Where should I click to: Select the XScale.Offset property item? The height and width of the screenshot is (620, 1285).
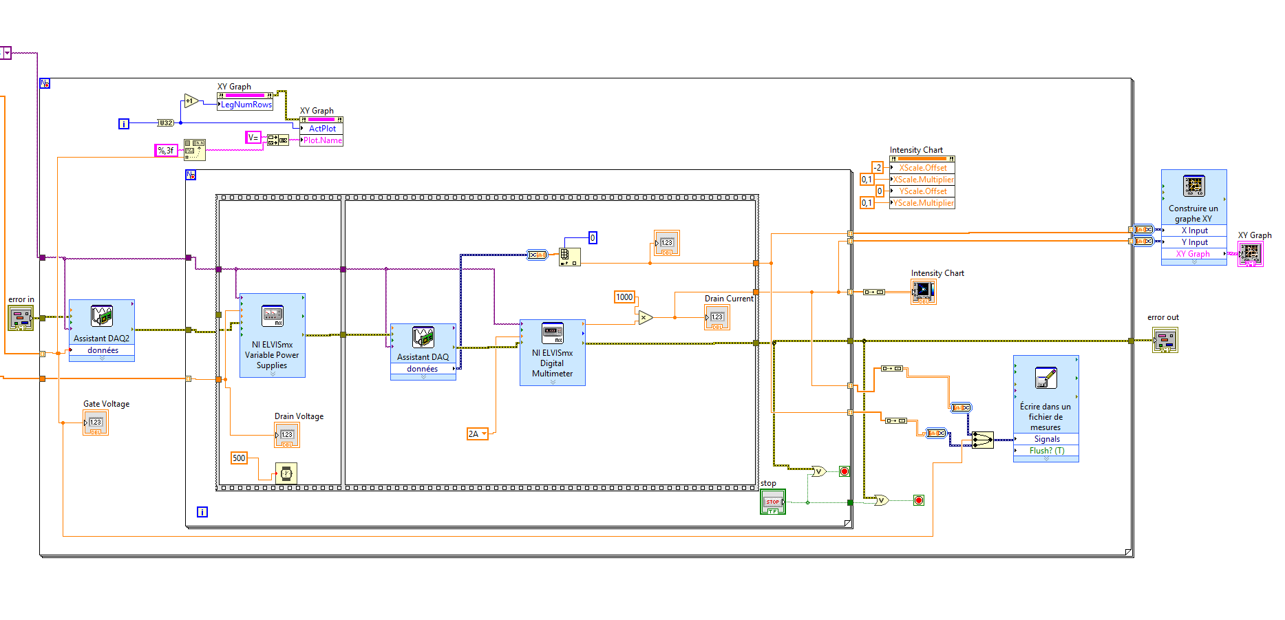922,168
